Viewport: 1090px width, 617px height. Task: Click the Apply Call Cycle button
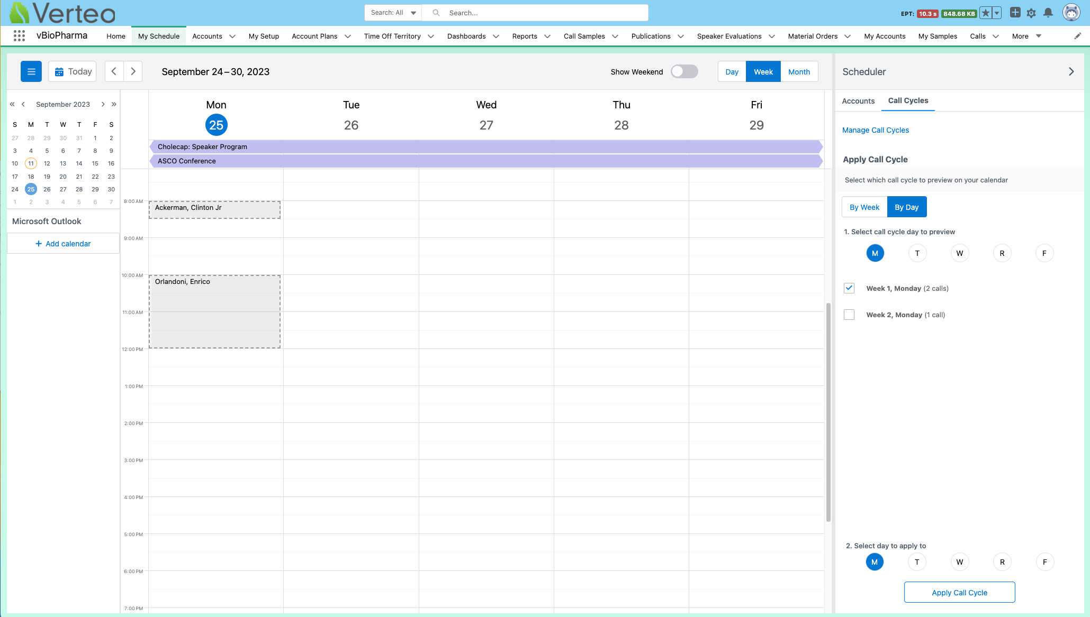coord(959,592)
